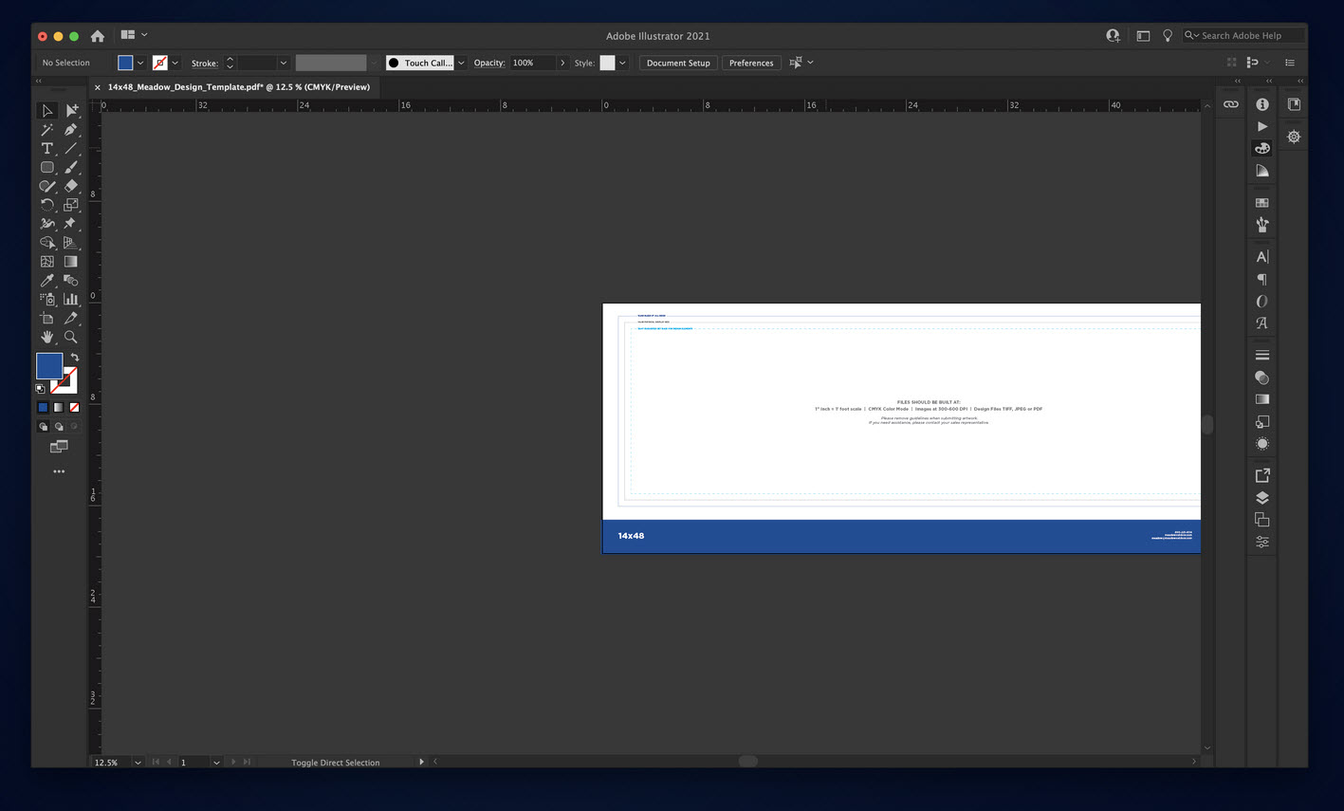Go to the Home screen

[97, 36]
